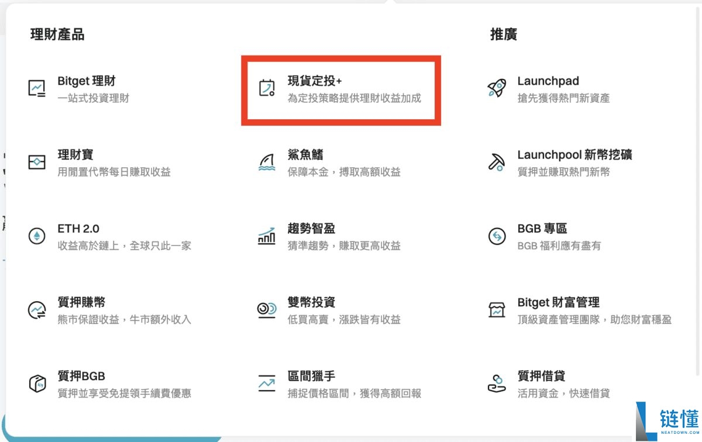Select the 鯊魚鰭 shark fin icon
702x442 pixels.
(x=267, y=163)
